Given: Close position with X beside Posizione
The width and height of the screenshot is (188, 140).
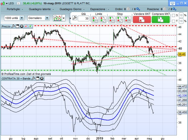Looking at the screenshot, I should (x=165, y=9).
